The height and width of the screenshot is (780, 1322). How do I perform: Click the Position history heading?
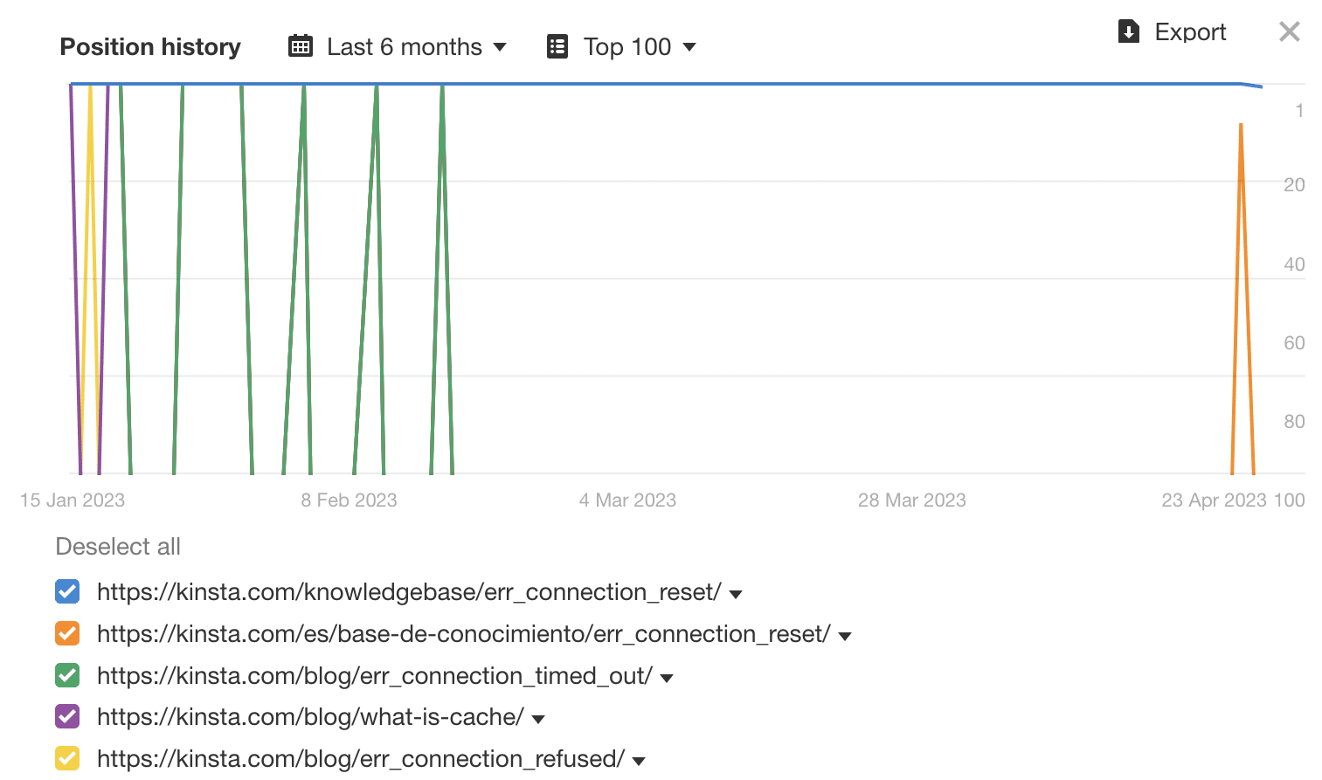tap(150, 46)
